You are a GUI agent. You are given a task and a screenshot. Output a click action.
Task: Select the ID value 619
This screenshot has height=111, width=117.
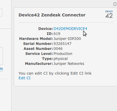pyautogui.click(x=57, y=34)
